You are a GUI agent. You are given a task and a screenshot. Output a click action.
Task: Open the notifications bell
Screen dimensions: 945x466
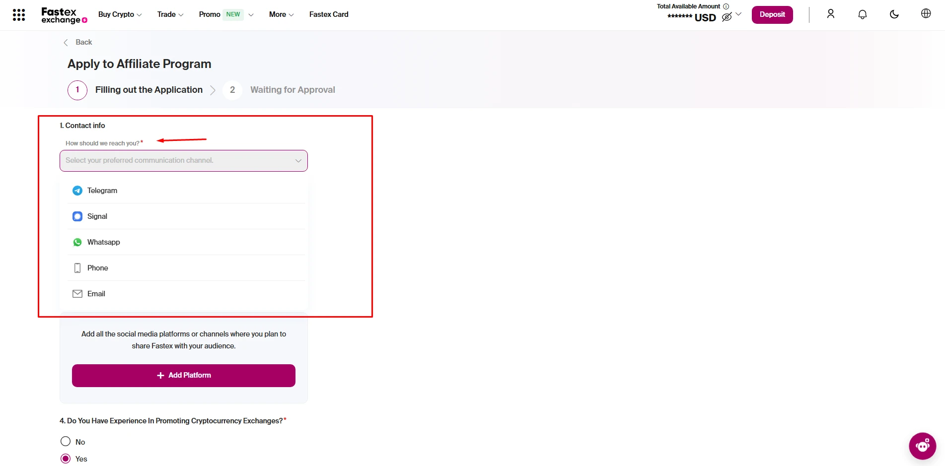point(862,14)
